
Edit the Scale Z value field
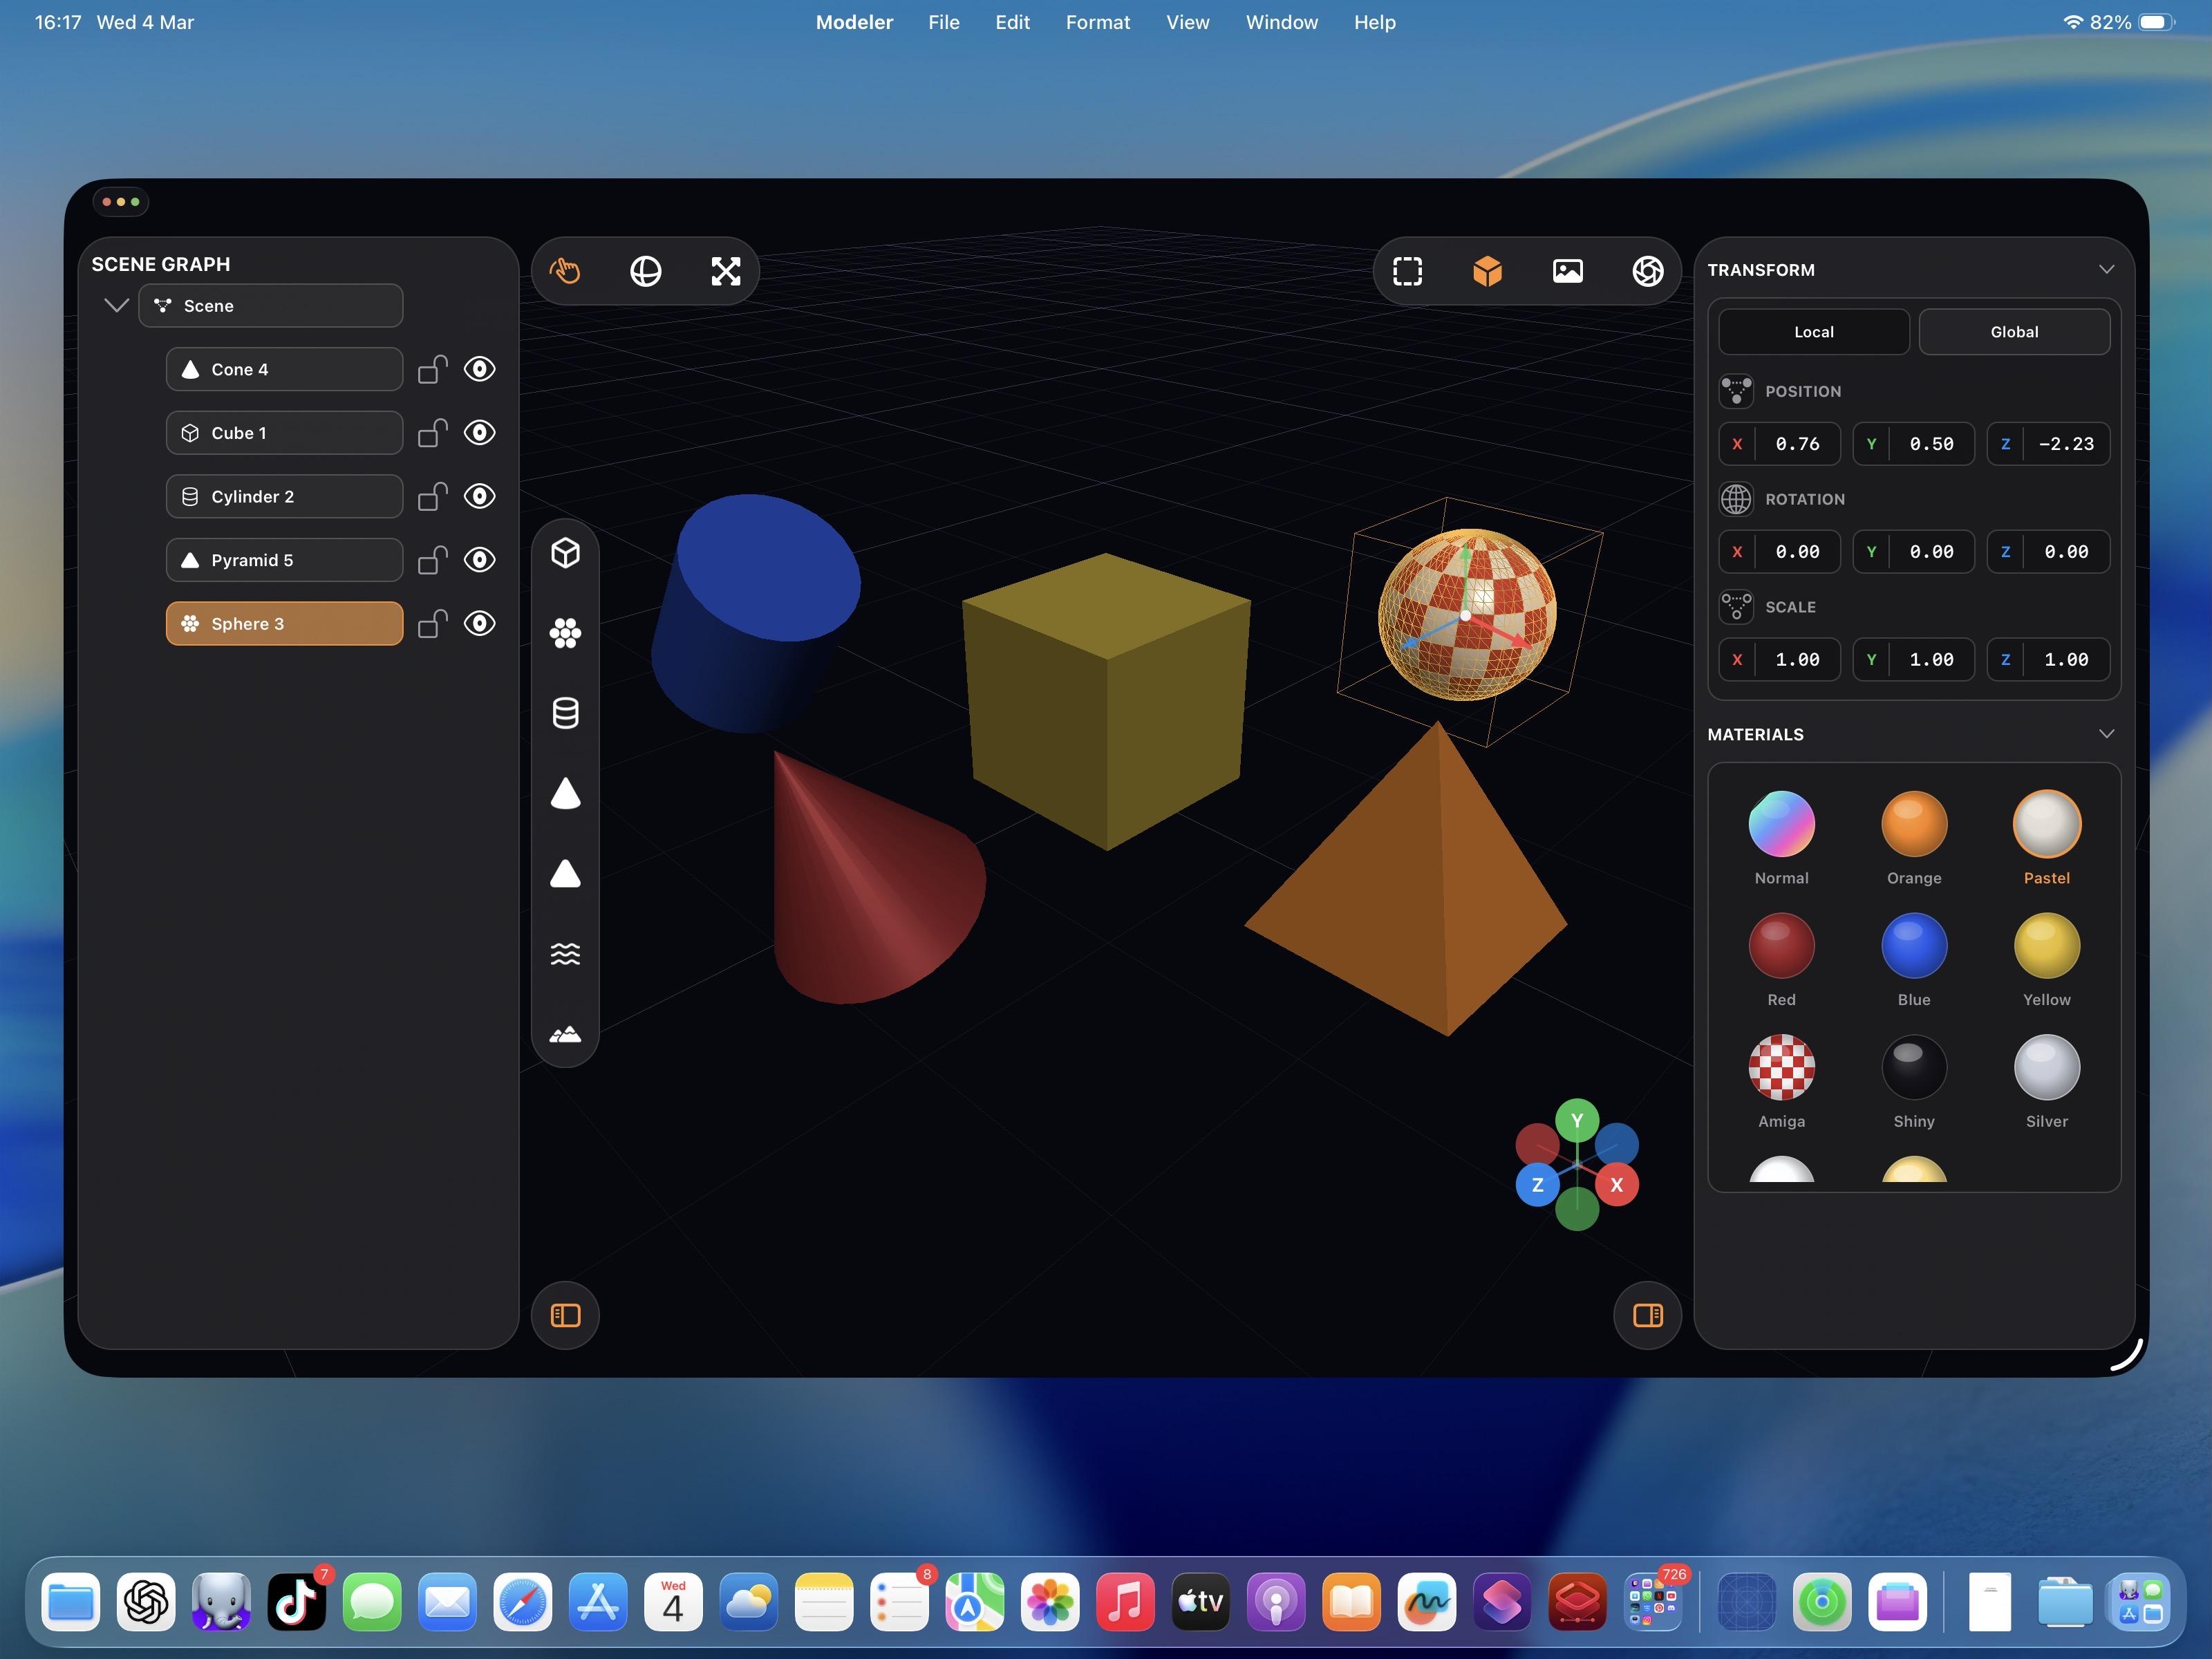point(2048,660)
